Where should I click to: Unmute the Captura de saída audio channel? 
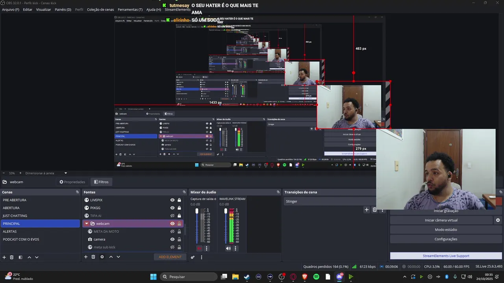tap(199, 248)
